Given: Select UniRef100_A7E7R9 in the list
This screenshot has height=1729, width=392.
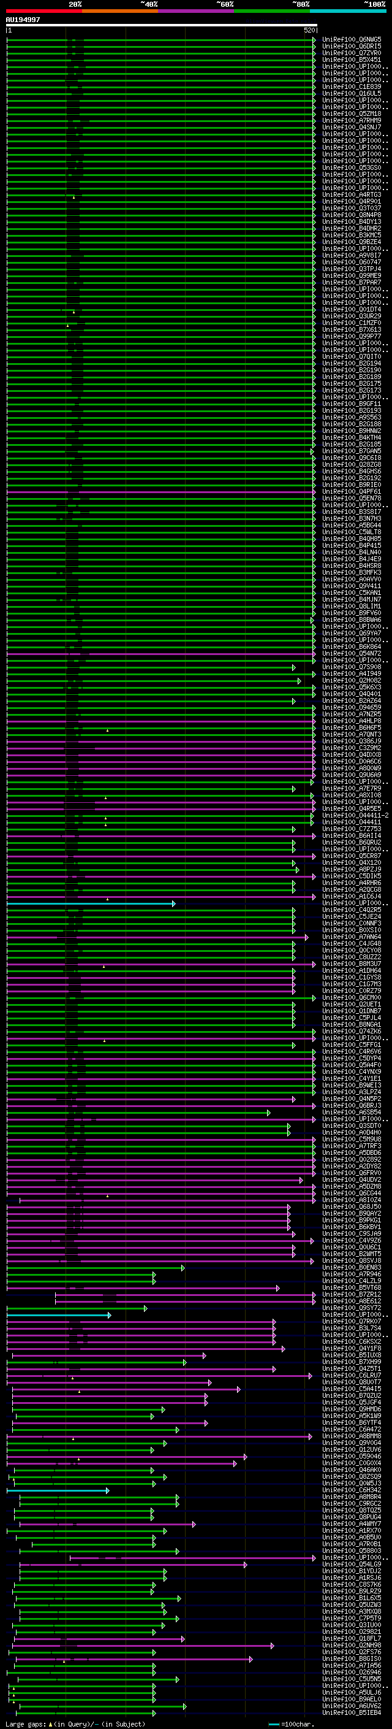Looking at the screenshot, I should (352, 789).
